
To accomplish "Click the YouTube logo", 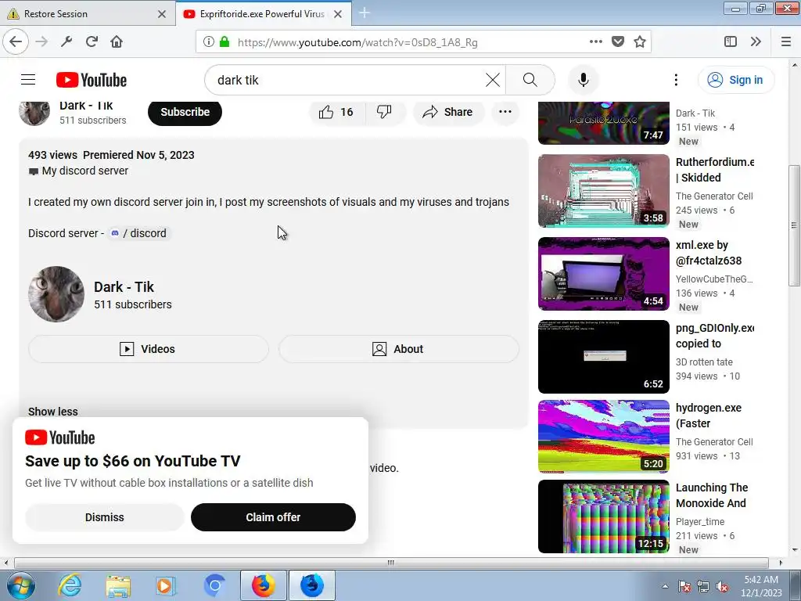I will (x=92, y=81).
